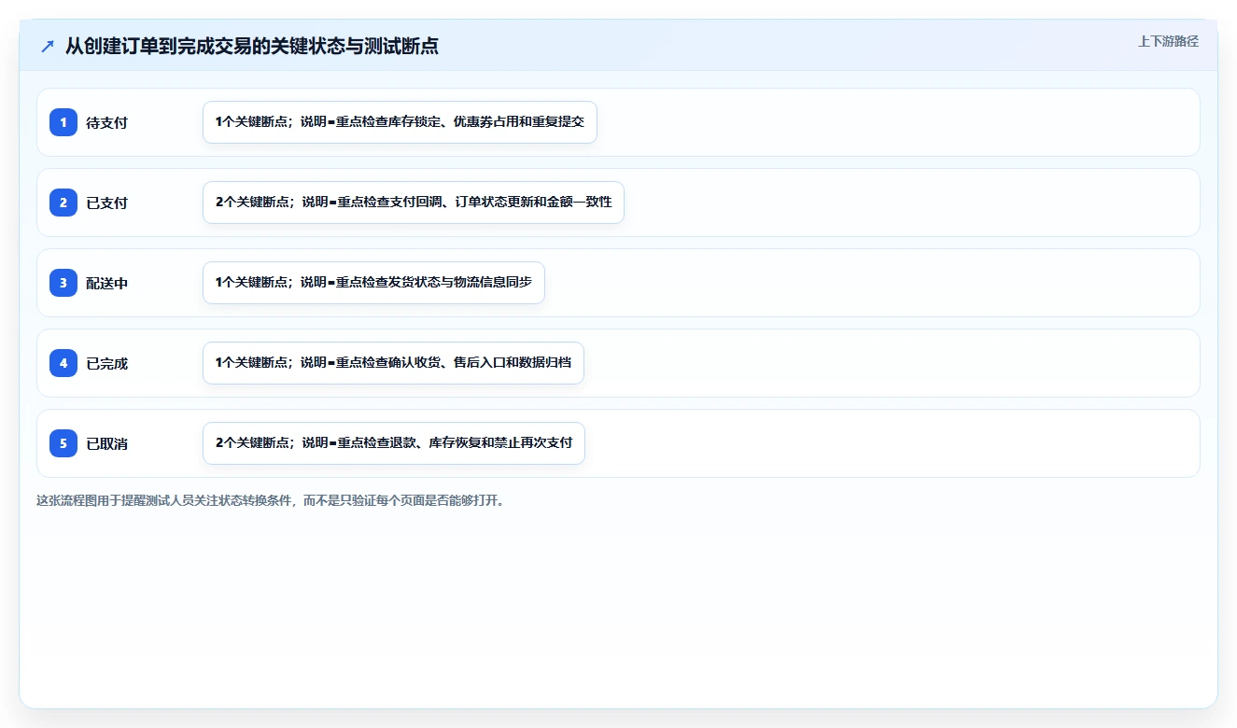1237x728 pixels.
Task: Click the note about 库存锁定、优惠券占用和重复提交
Action: coord(400,122)
